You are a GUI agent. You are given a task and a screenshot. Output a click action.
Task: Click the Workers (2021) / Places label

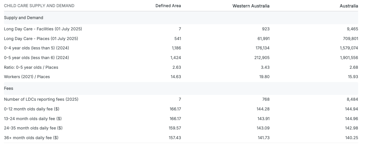pyautogui.click(x=27, y=77)
